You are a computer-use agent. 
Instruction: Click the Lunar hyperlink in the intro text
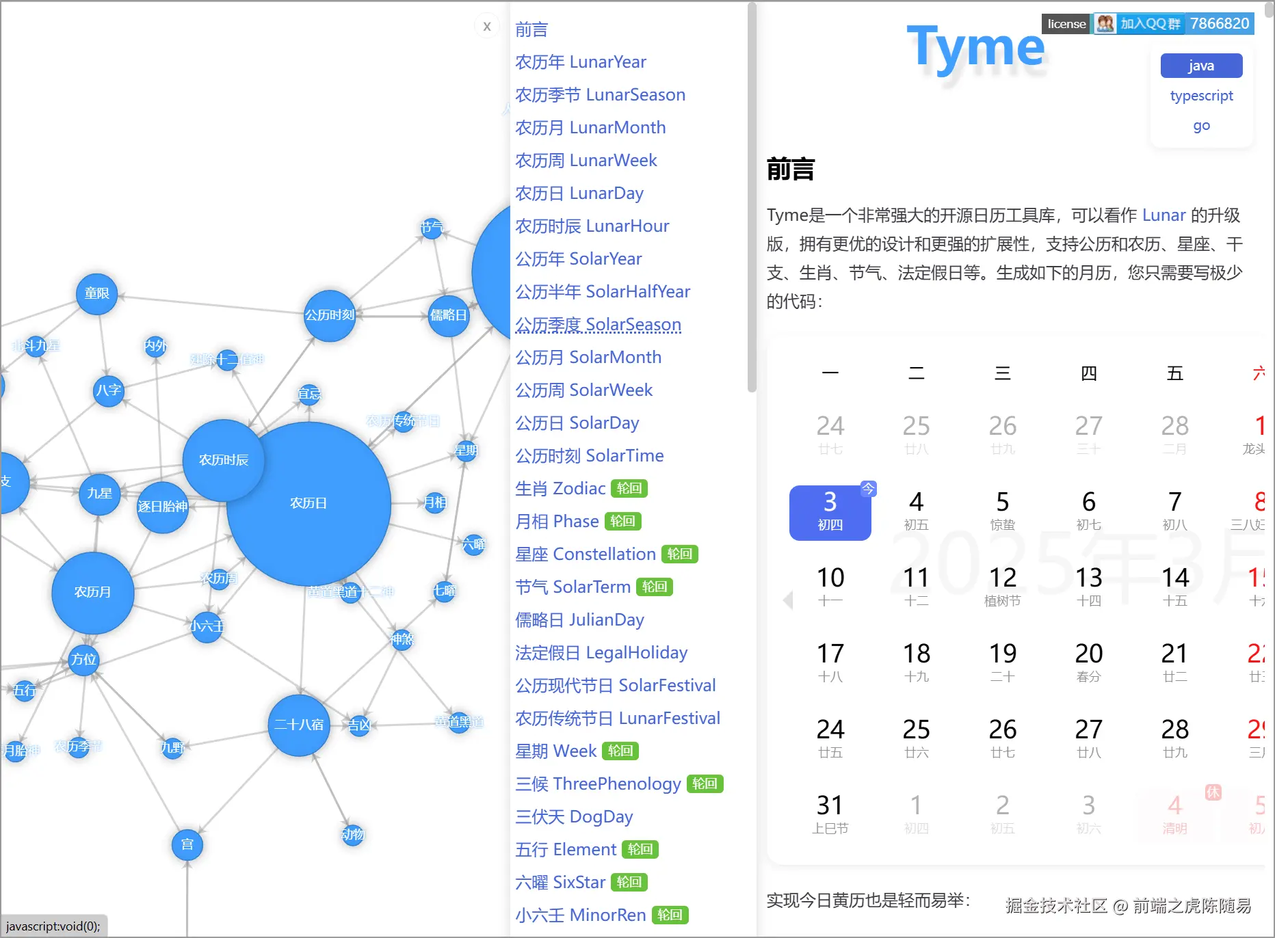[1164, 215]
